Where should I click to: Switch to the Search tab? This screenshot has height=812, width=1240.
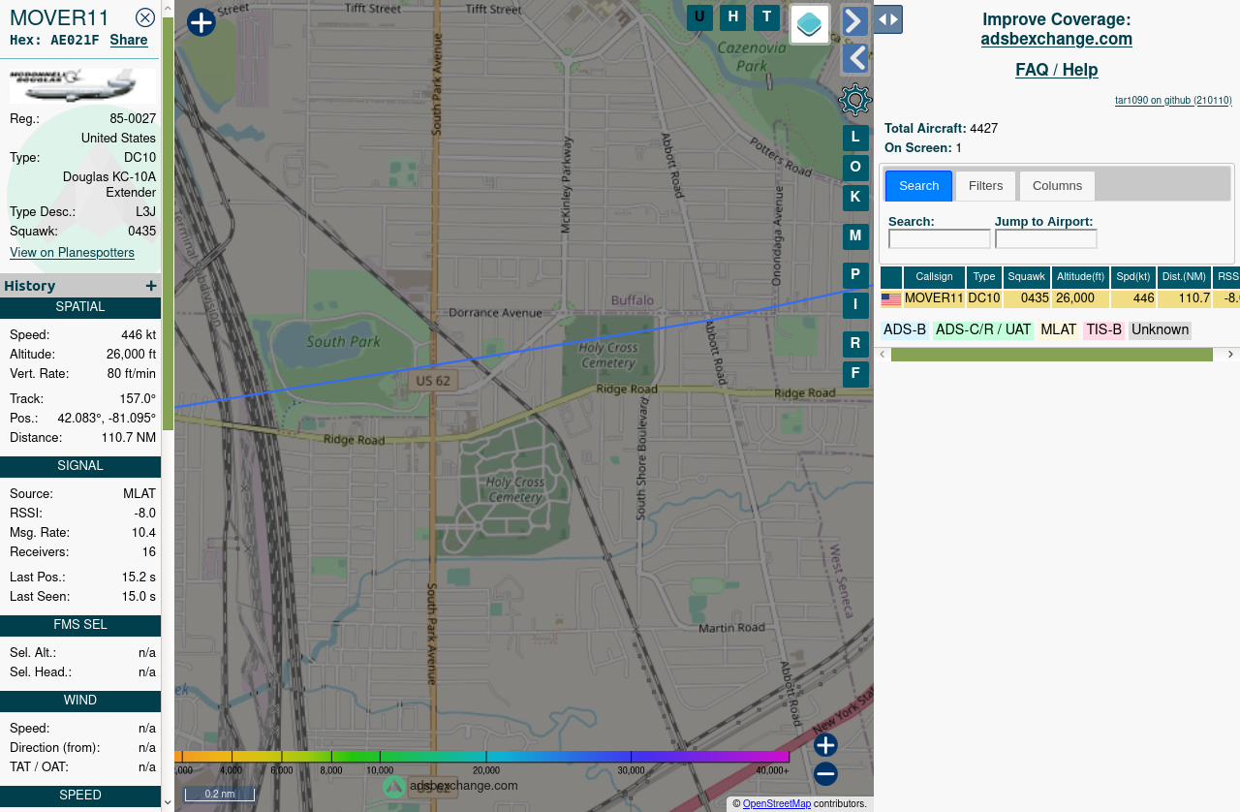[x=918, y=186]
